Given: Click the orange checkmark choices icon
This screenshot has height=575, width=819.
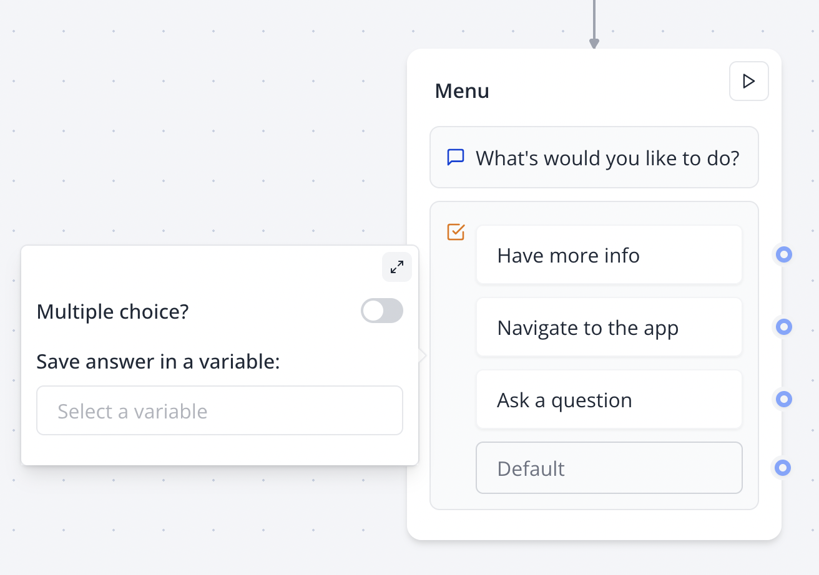Looking at the screenshot, I should [x=456, y=231].
